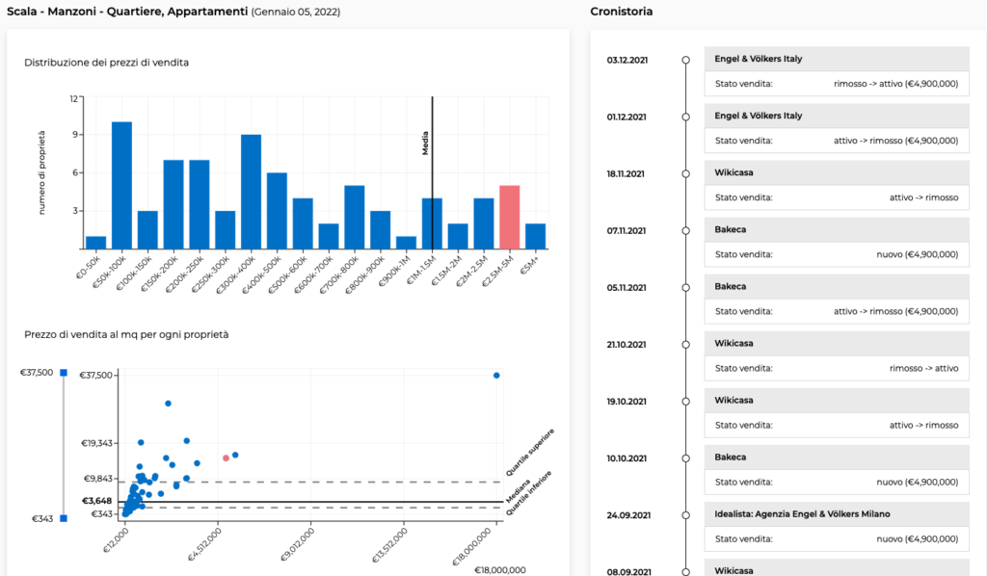Click the 24.09.2021 timeline marker

click(x=686, y=515)
